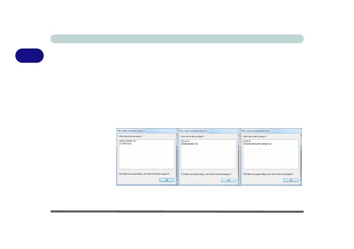Click title bar of the Rear Speaker dialog

(147, 131)
